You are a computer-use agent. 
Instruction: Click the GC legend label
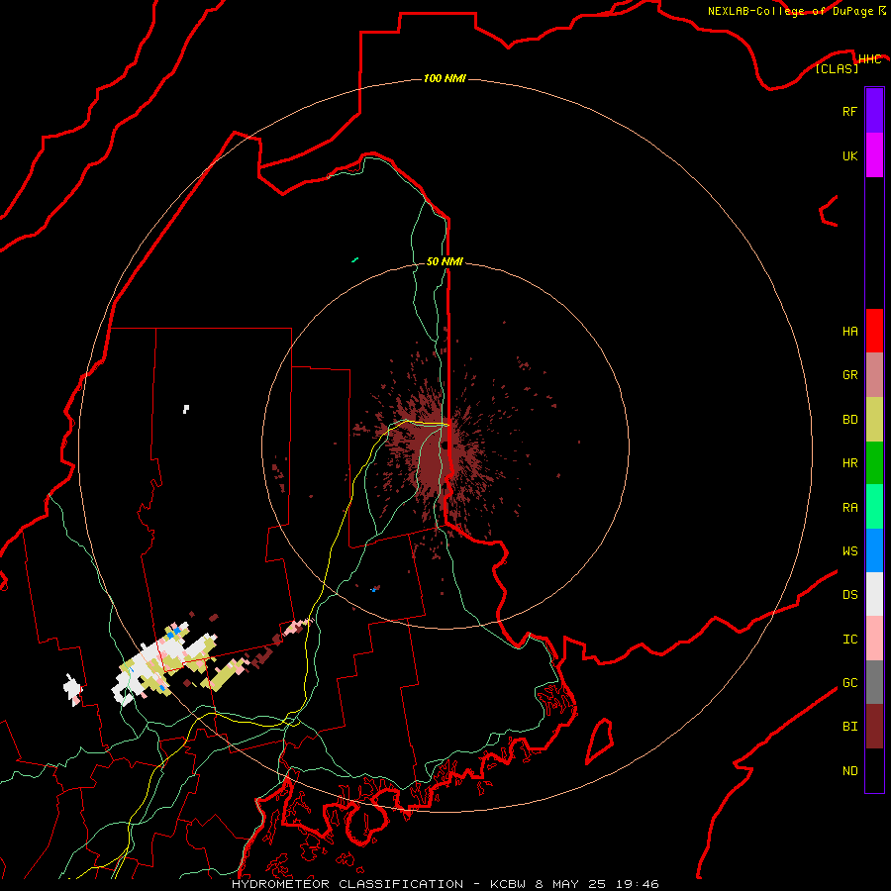pos(849,682)
